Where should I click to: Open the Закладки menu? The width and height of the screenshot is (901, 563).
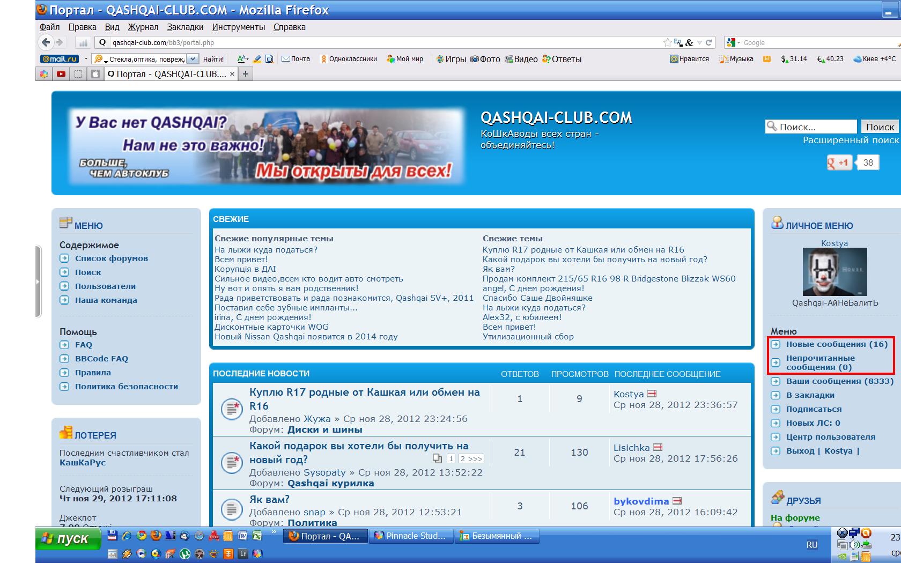(185, 27)
